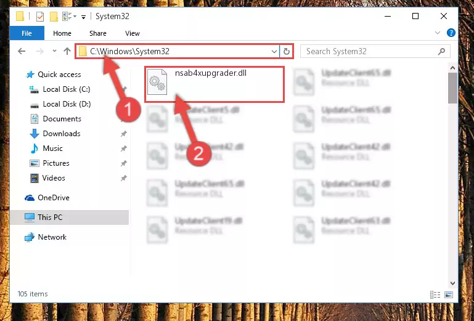Open the File ribbon tab
Screen dimensions: 474x321
(x=27, y=33)
